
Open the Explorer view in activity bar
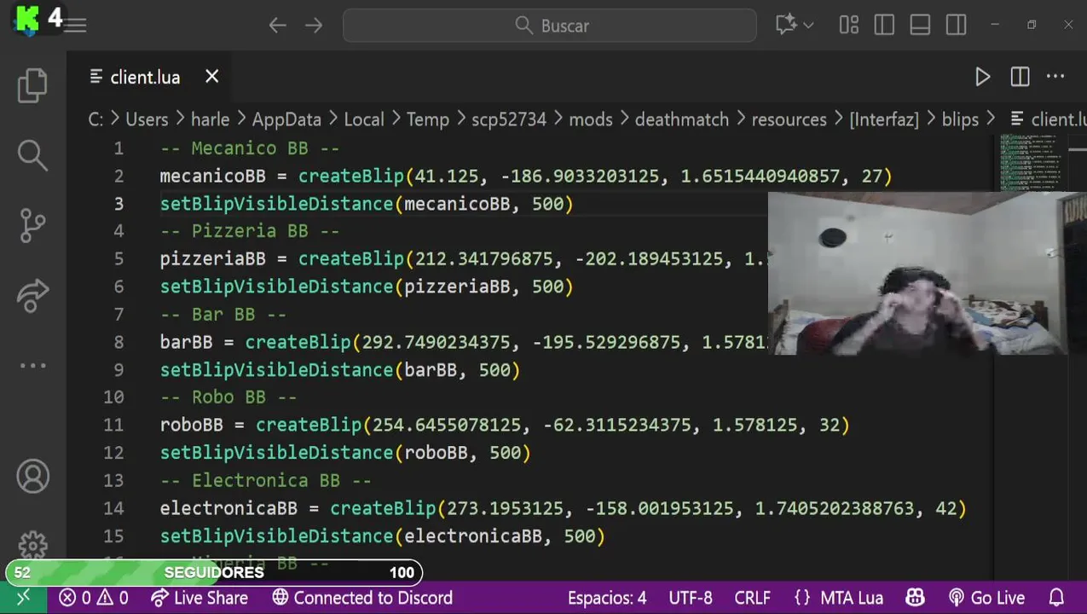click(32, 84)
